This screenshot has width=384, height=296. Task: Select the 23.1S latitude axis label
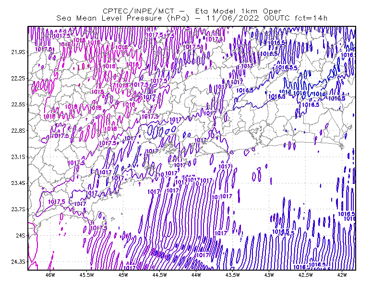[x=18, y=157]
